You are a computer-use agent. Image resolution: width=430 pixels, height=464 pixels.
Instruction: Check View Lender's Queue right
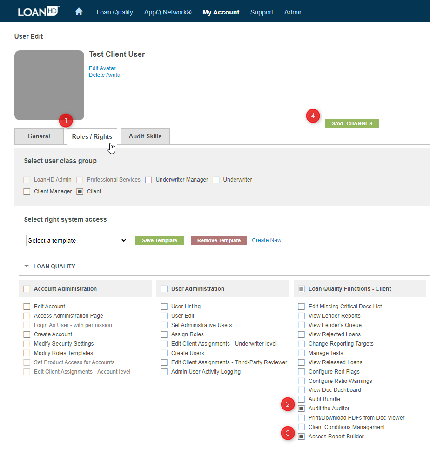pyautogui.click(x=301, y=325)
